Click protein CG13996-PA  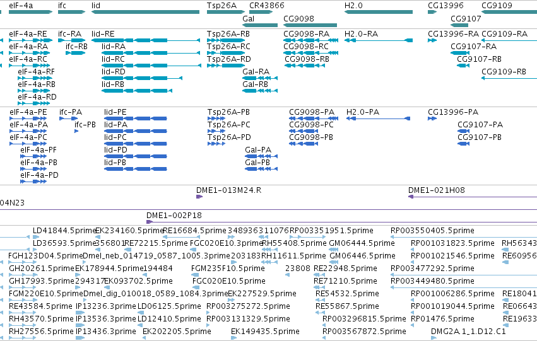click(432, 118)
